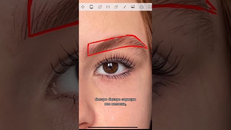Tap the Import Image icon
This screenshot has width=231, height=130.
(x=133, y=7)
